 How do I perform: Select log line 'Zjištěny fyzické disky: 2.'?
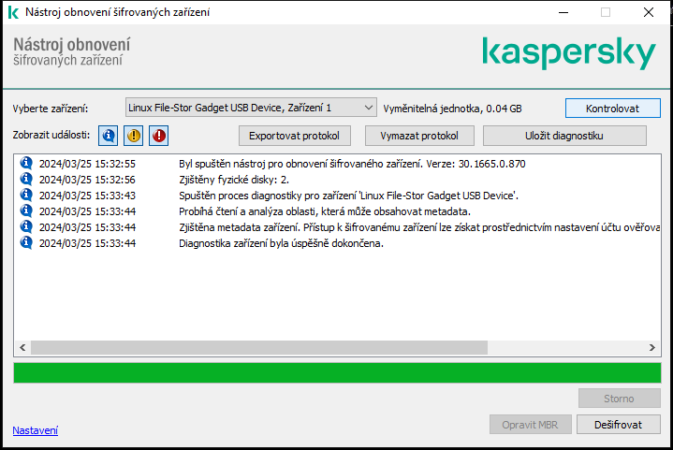click(x=234, y=180)
